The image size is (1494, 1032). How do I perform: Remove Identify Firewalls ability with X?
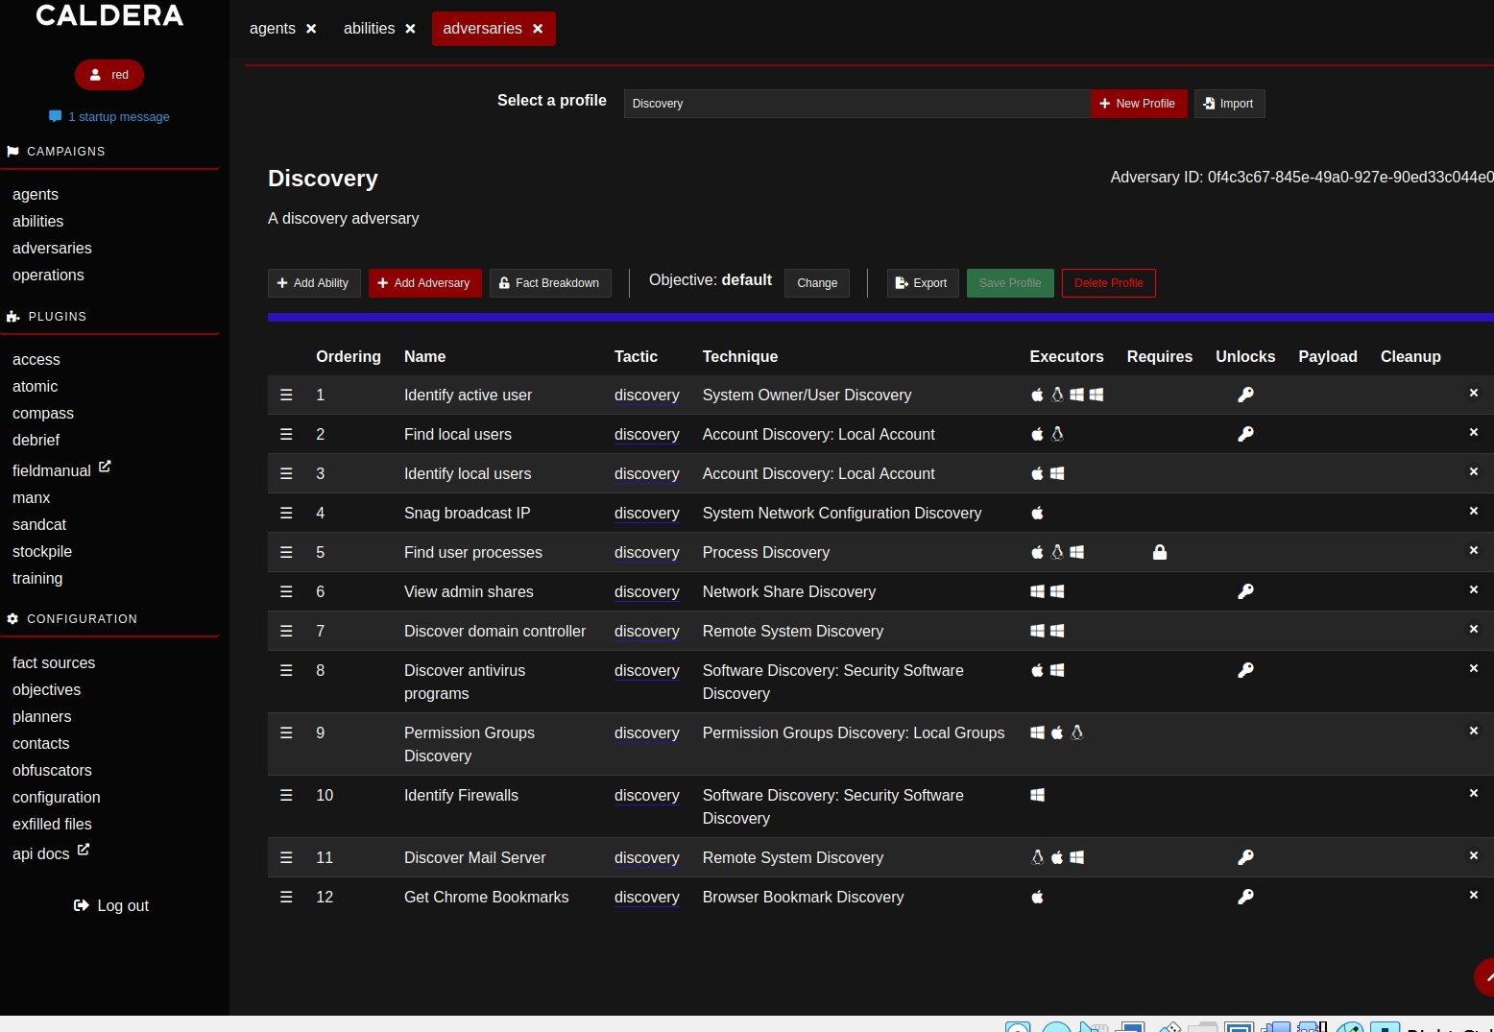[x=1474, y=793]
